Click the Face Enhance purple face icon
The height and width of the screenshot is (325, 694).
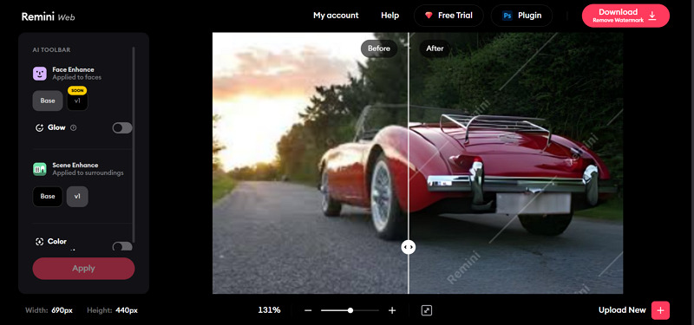click(39, 74)
